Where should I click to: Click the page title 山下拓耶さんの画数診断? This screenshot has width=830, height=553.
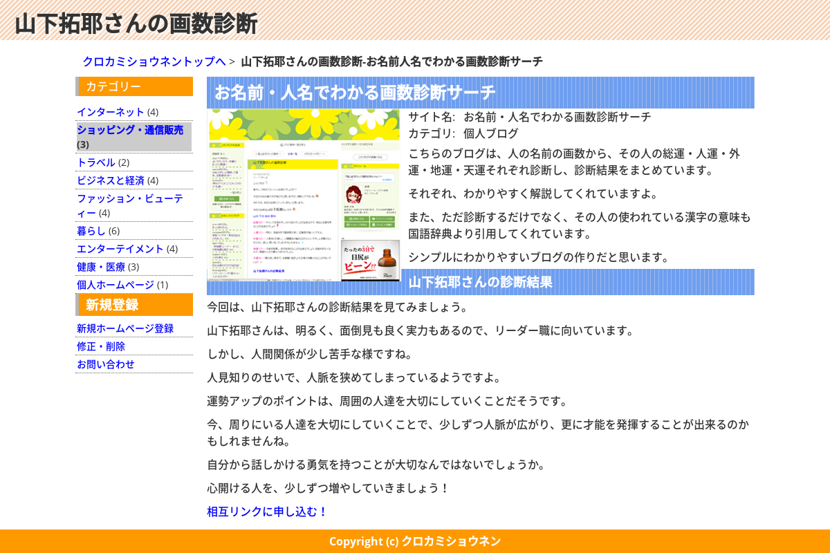[136, 23]
